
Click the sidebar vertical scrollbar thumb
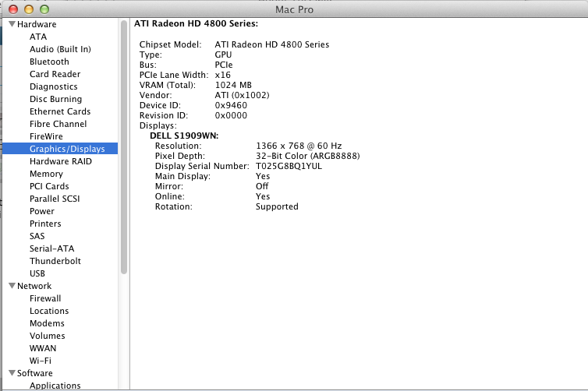click(x=124, y=147)
